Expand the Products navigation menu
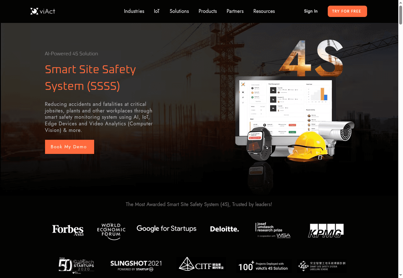Viewport: 403px width, 278px height. coord(207,11)
